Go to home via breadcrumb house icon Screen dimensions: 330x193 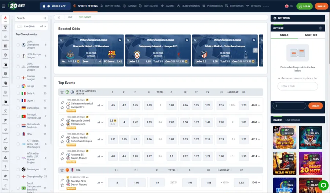59,17
